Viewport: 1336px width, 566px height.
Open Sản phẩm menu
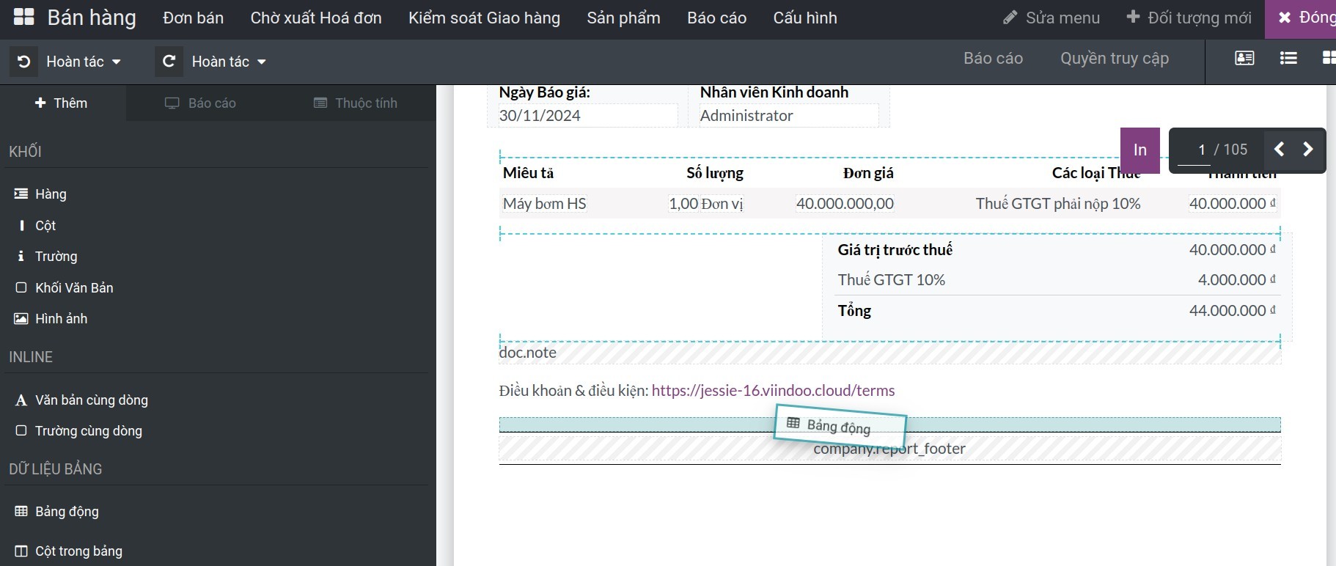tap(623, 18)
